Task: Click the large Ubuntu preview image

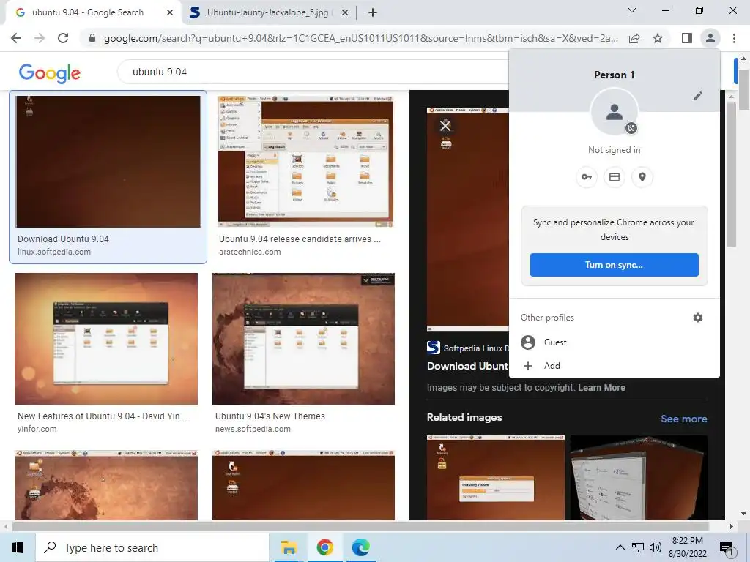Action: tap(468, 220)
